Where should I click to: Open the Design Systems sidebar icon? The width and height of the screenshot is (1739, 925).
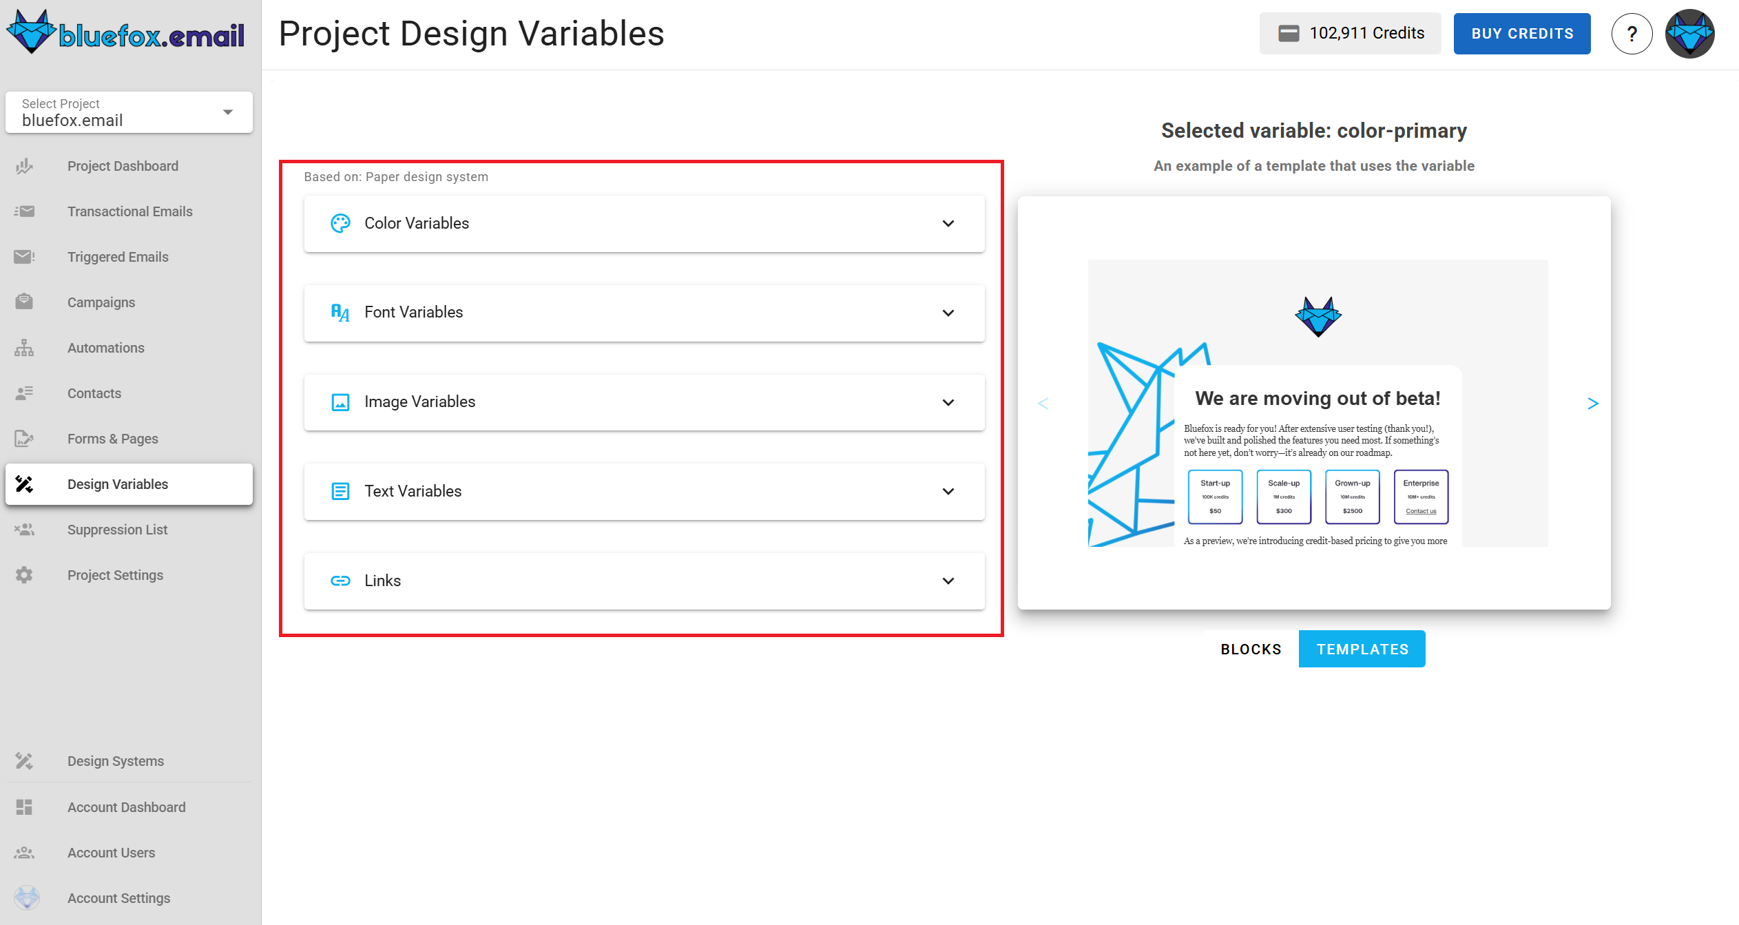click(x=24, y=761)
